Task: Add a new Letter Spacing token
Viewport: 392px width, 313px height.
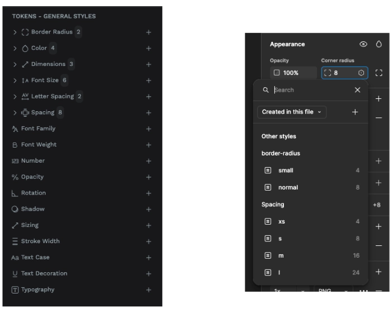Action: click(x=148, y=97)
